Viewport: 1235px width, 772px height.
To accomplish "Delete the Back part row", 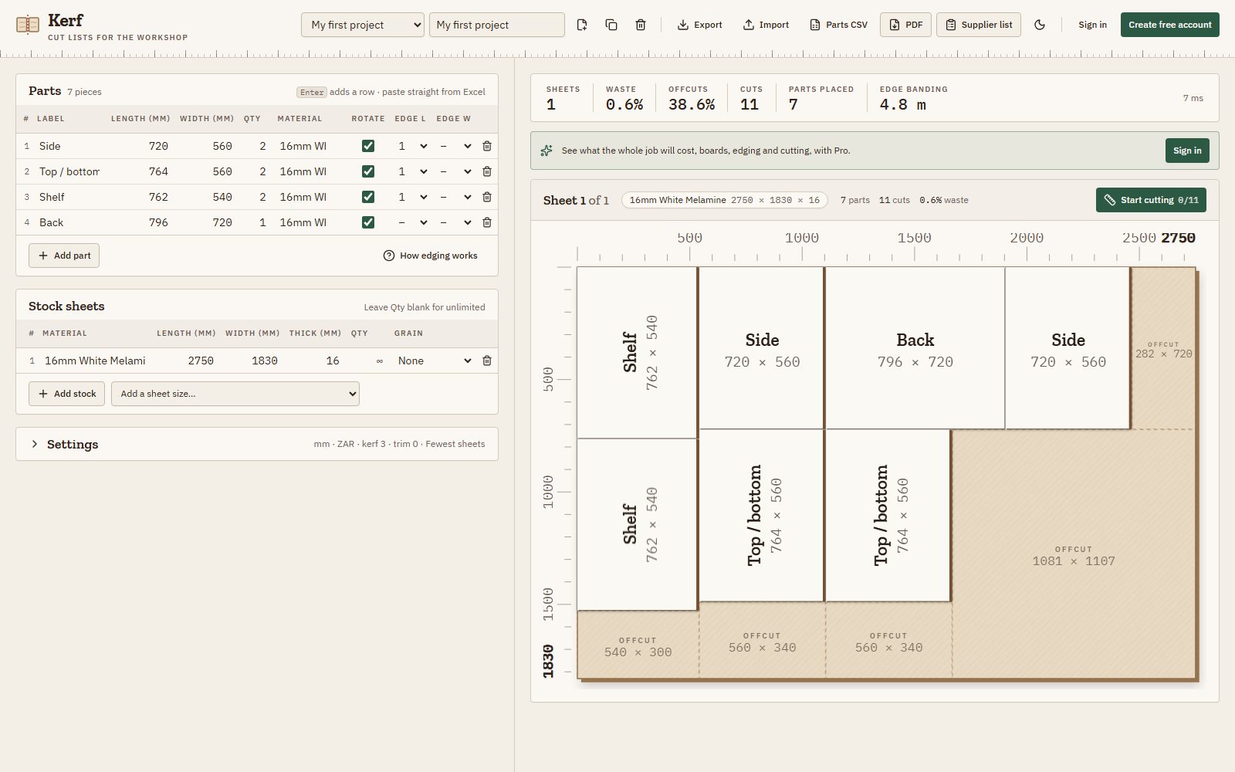I will click(487, 222).
